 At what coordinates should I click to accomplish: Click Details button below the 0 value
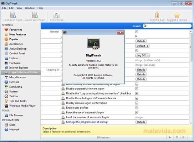pos(141,41)
